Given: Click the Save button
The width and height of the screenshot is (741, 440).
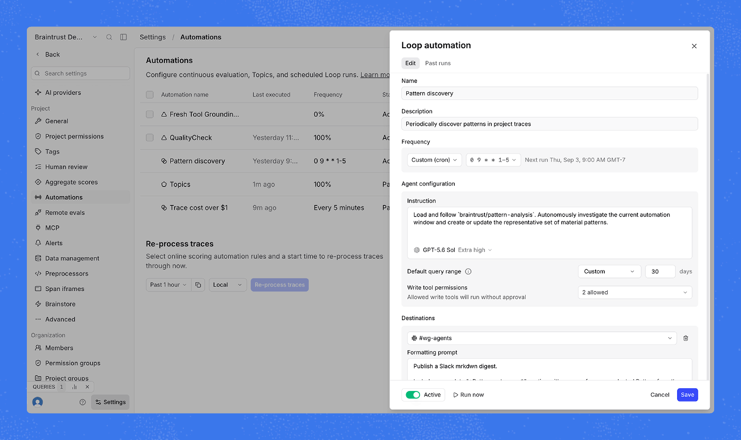Looking at the screenshot, I should click(x=687, y=395).
